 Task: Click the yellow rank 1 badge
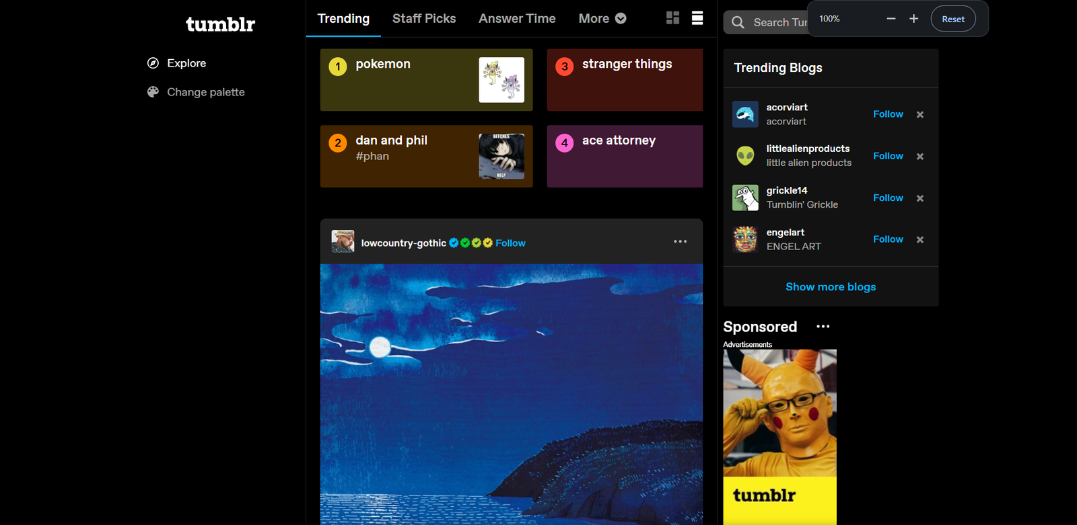338,67
